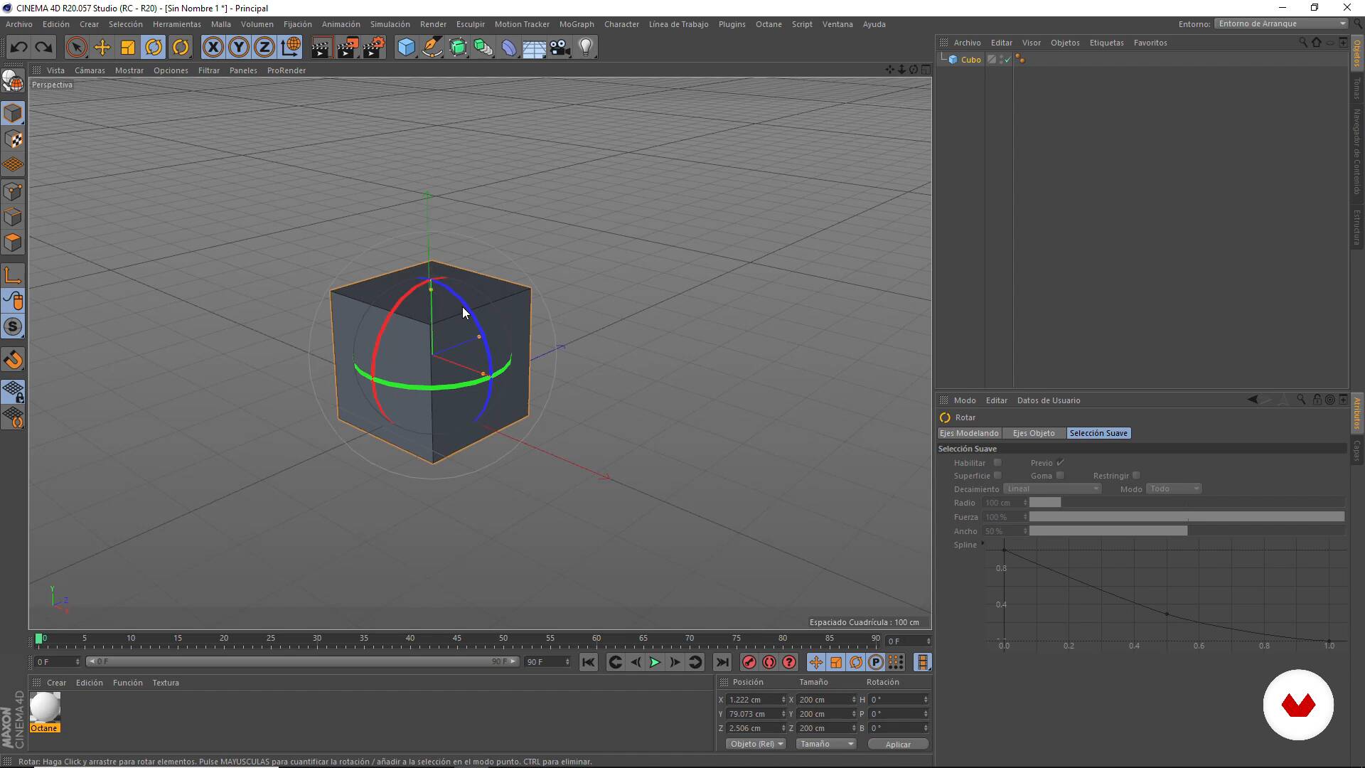Click the Rotation H stepper arrows
The height and width of the screenshot is (768, 1365).
click(926, 700)
